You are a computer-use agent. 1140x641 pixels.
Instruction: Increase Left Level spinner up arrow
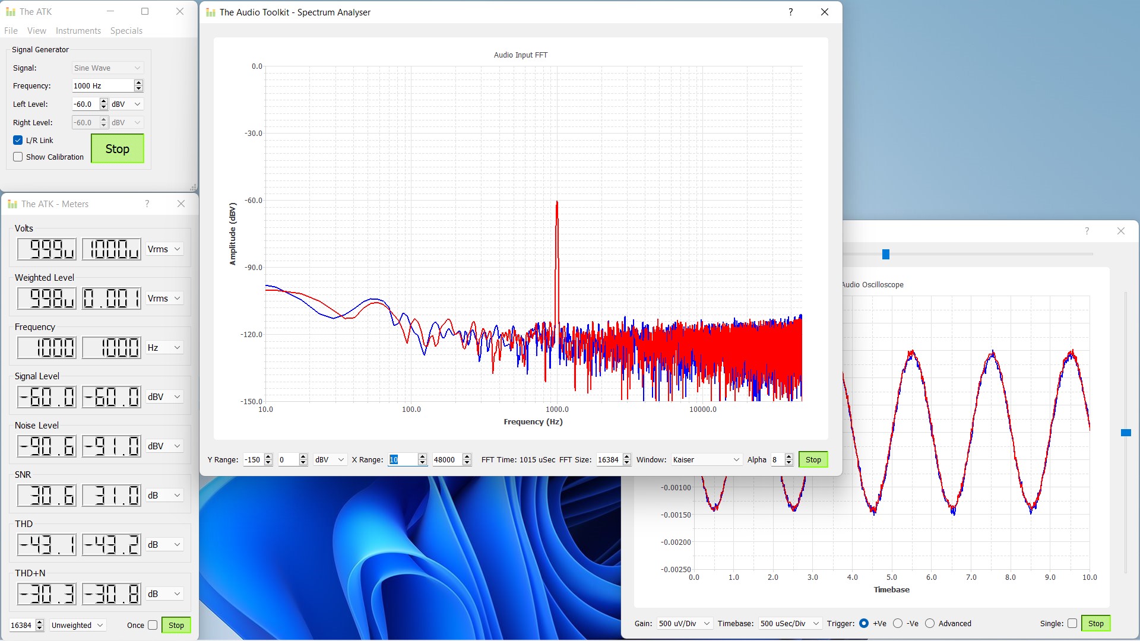pyautogui.click(x=104, y=101)
